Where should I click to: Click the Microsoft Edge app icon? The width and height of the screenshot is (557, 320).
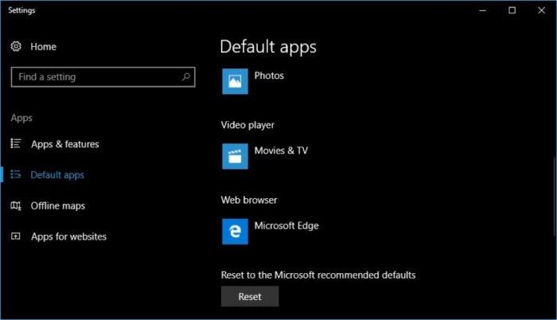click(x=236, y=232)
